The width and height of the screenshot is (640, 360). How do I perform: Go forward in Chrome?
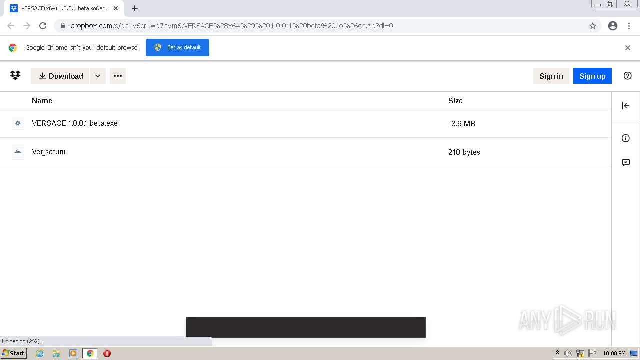click(x=27, y=26)
